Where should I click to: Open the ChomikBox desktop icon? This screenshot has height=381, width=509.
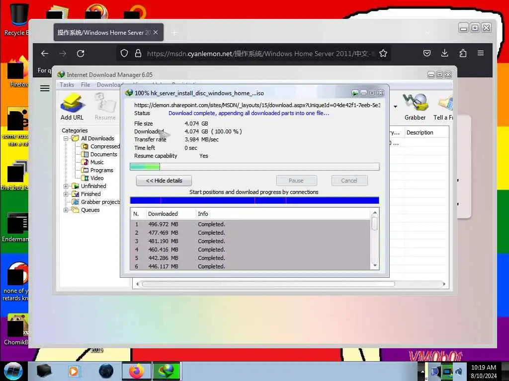click(16, 329)
